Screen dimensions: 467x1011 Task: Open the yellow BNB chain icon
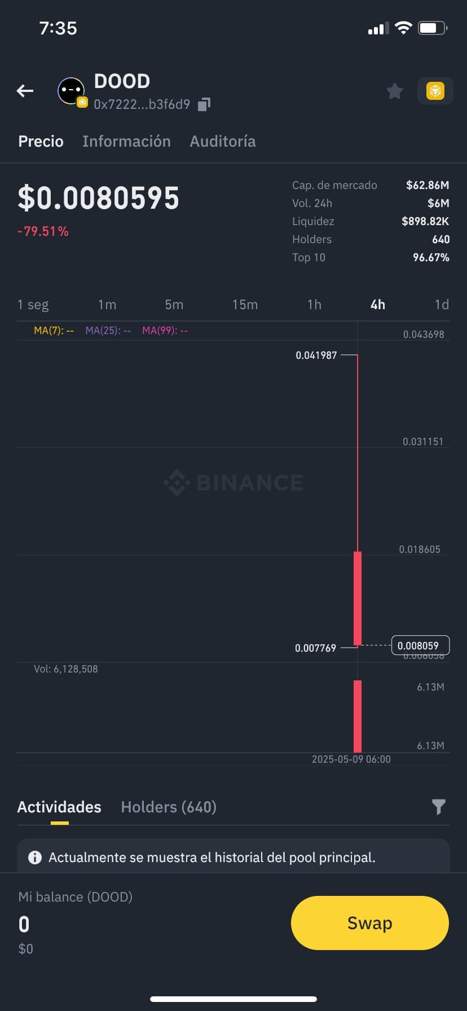435,91
